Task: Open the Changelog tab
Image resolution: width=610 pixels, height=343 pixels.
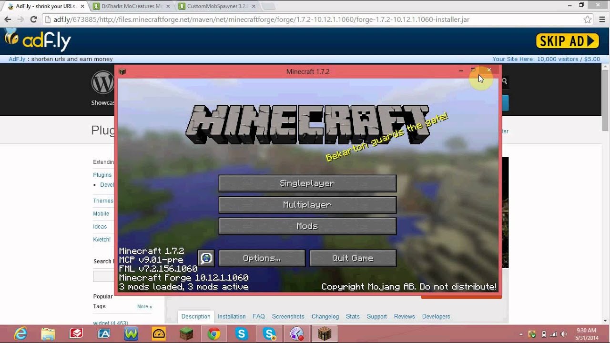Action: pos(325,316)
